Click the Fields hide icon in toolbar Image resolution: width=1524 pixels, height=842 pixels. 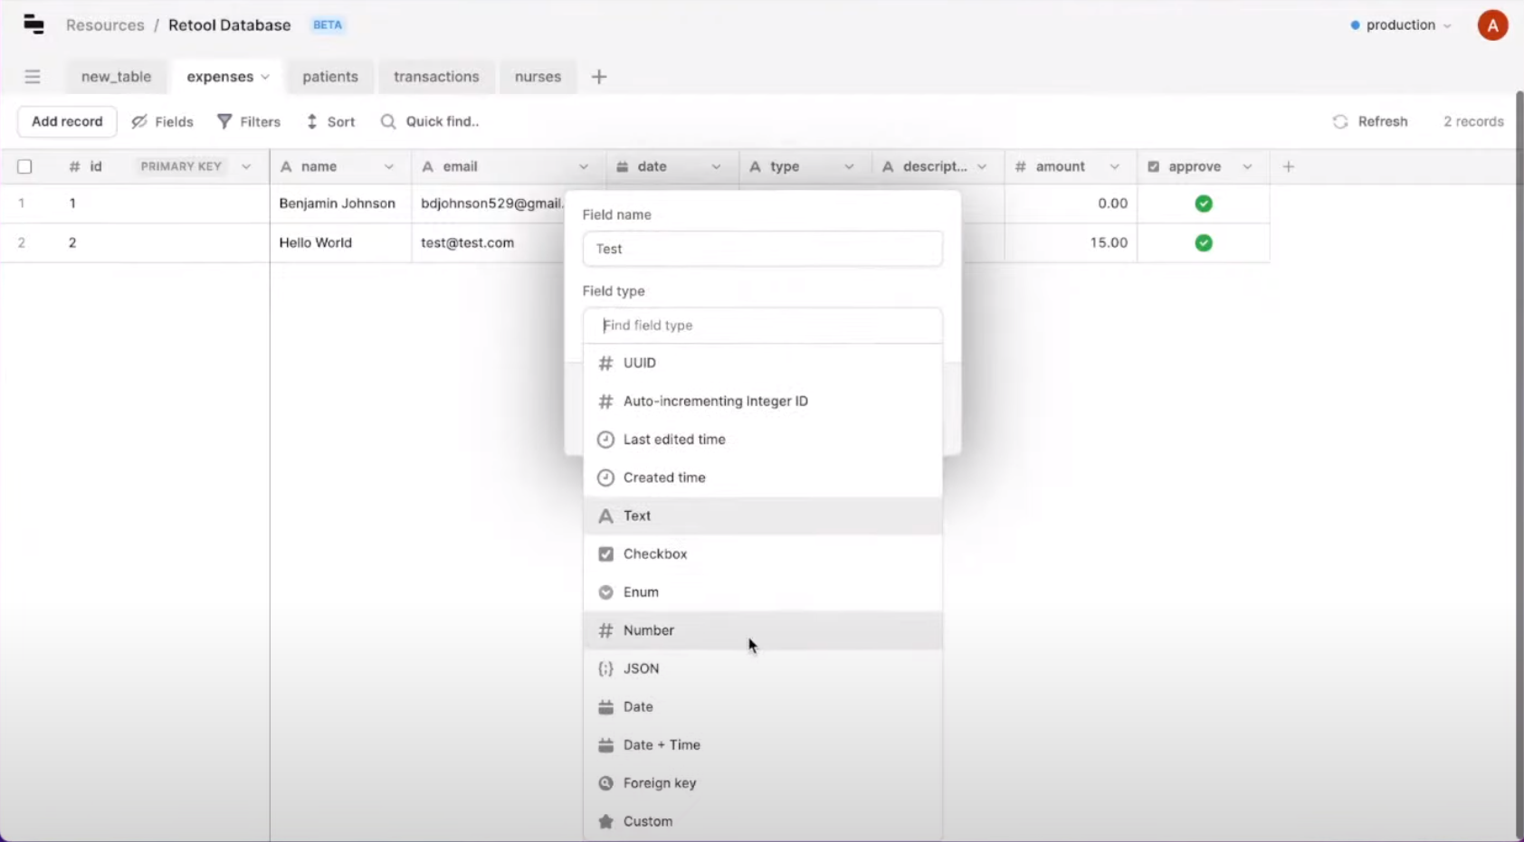point(138,121)
